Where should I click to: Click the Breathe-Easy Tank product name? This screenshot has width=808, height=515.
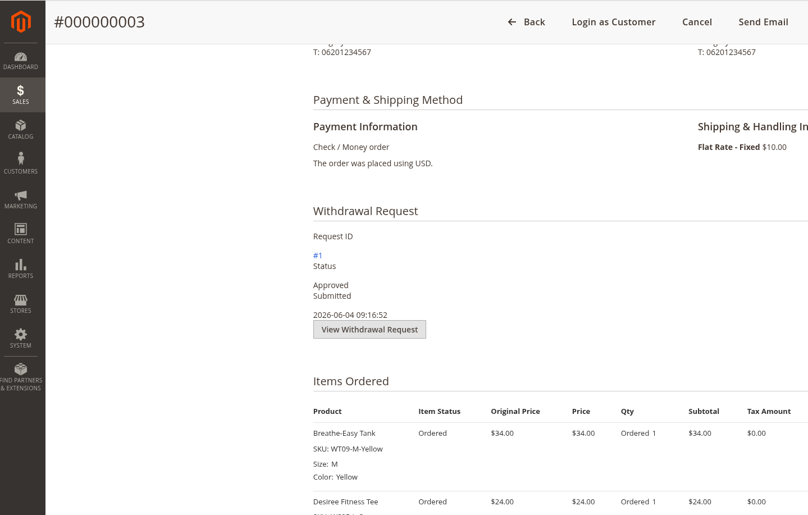point(344,433)
